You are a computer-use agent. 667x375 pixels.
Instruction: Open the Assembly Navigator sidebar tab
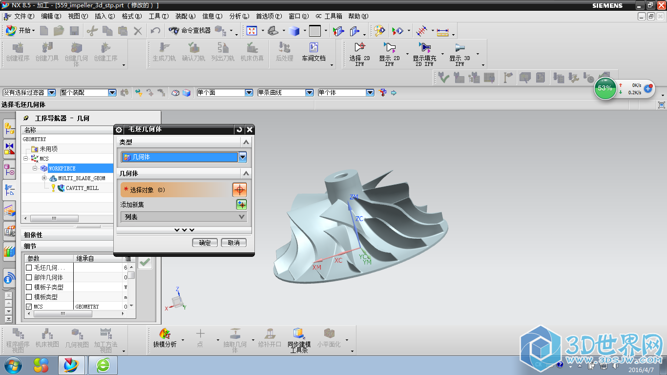(x=9, y=129)
